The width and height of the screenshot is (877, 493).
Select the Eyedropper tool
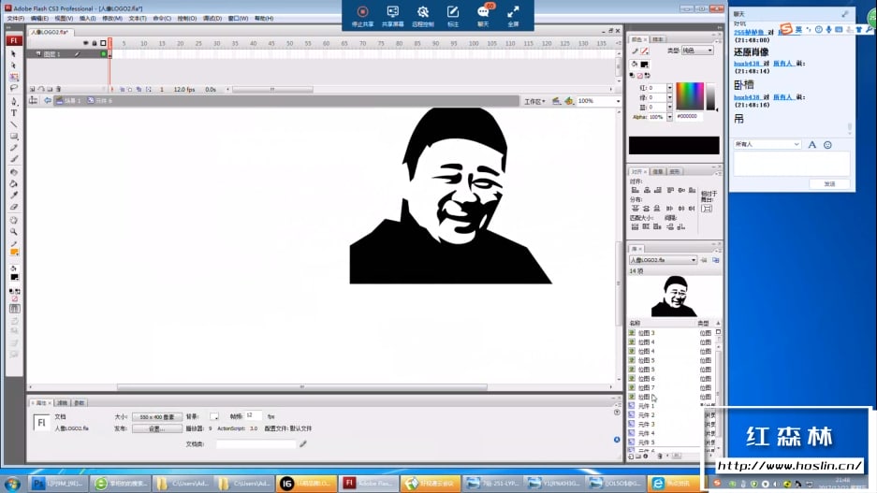tap(14, 196)
